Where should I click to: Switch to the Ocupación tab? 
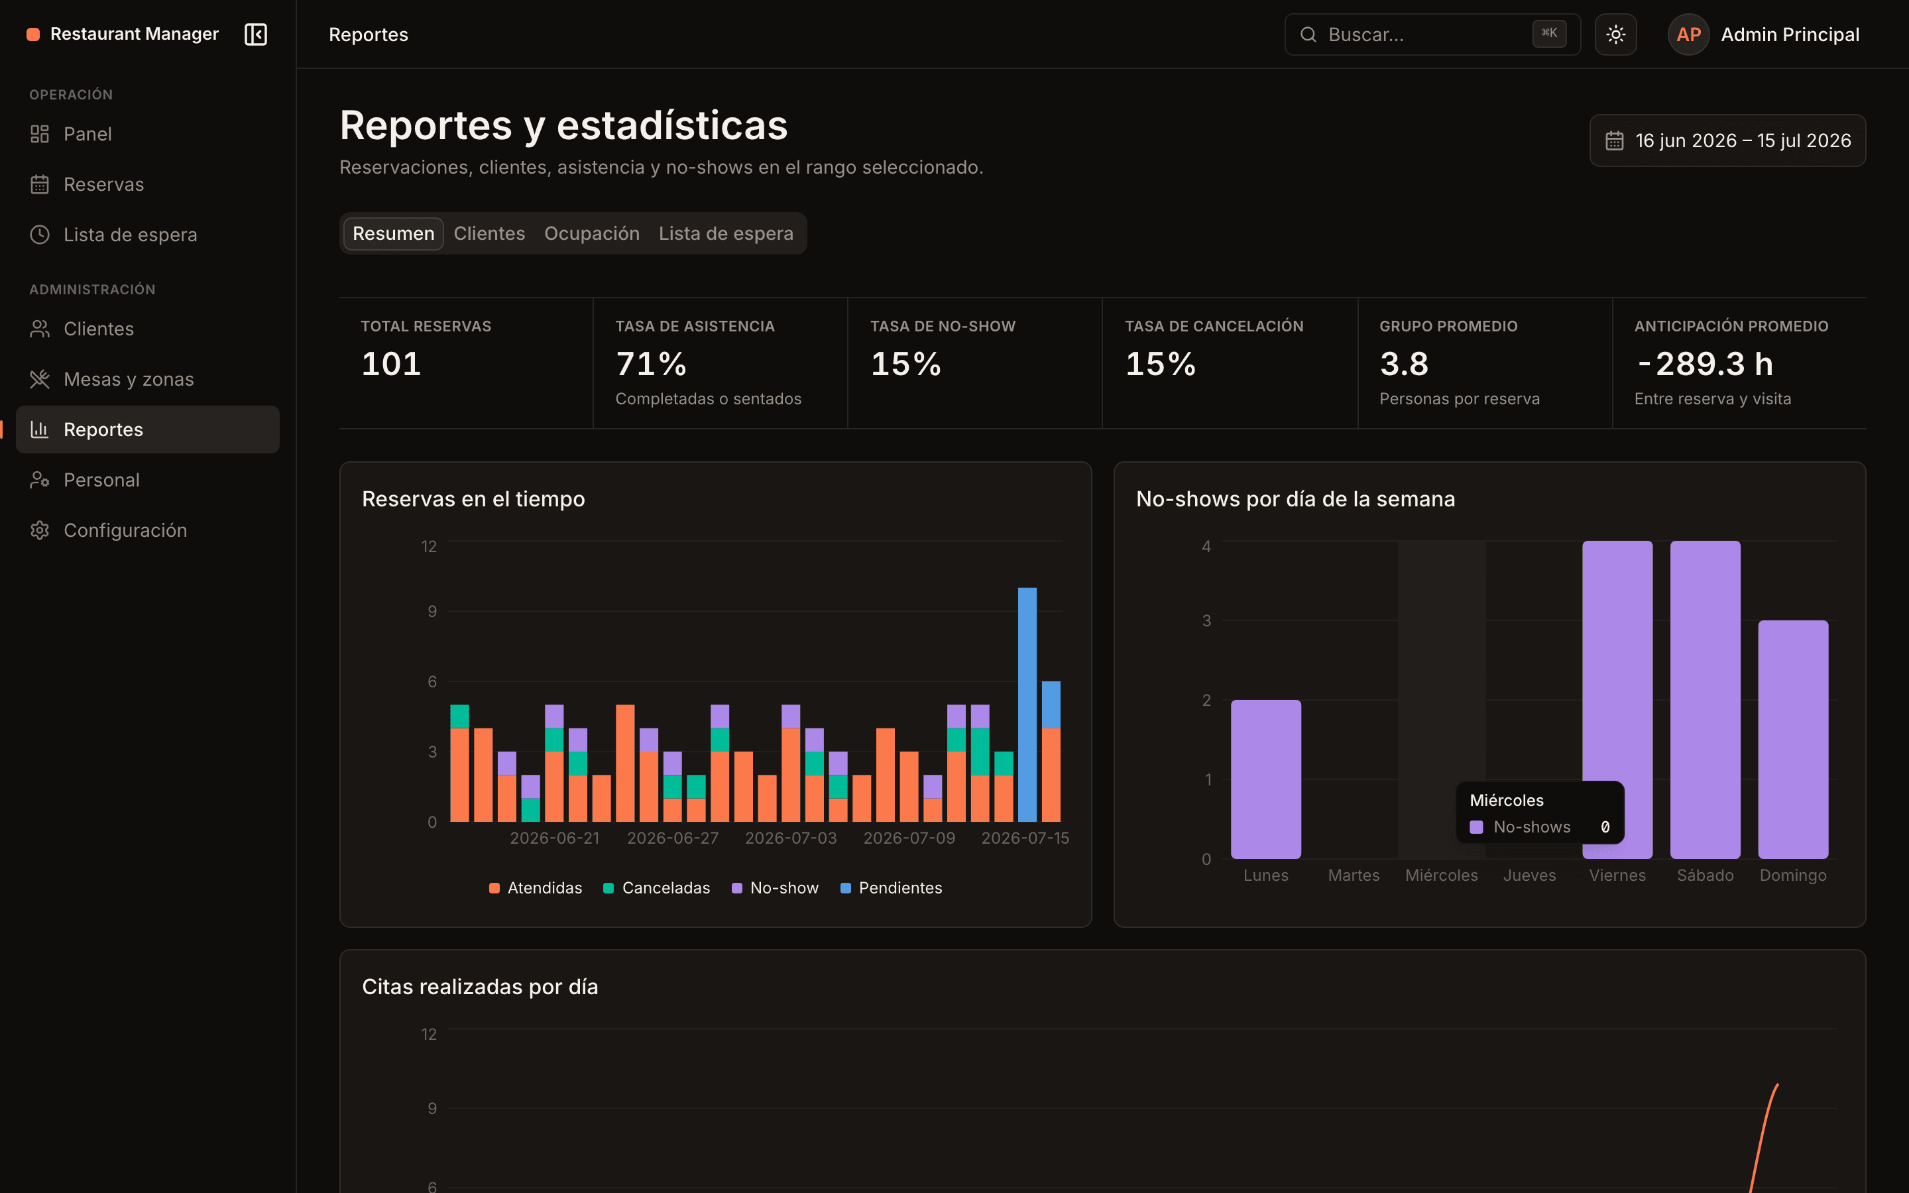tap(592, 233)
